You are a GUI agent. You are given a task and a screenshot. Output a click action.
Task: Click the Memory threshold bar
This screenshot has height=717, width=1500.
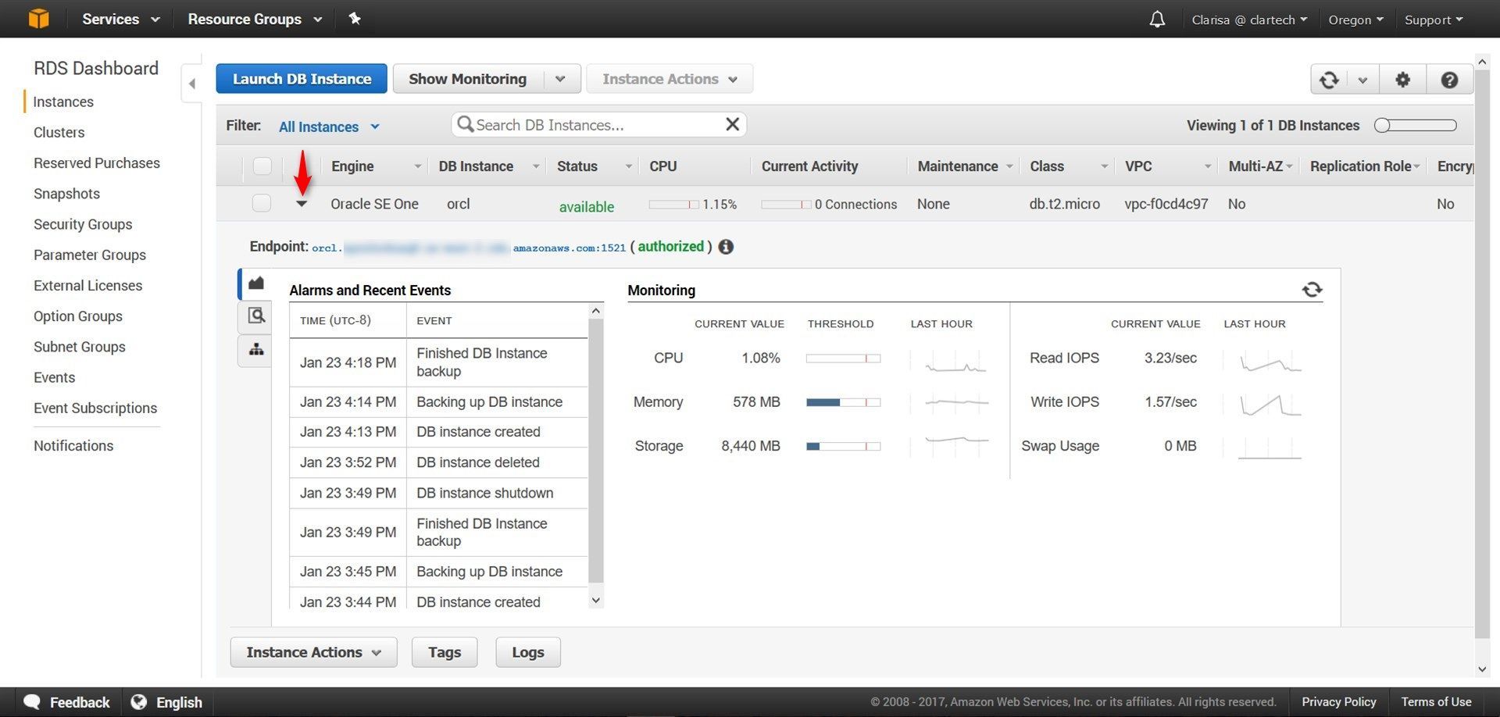[843, 402]
